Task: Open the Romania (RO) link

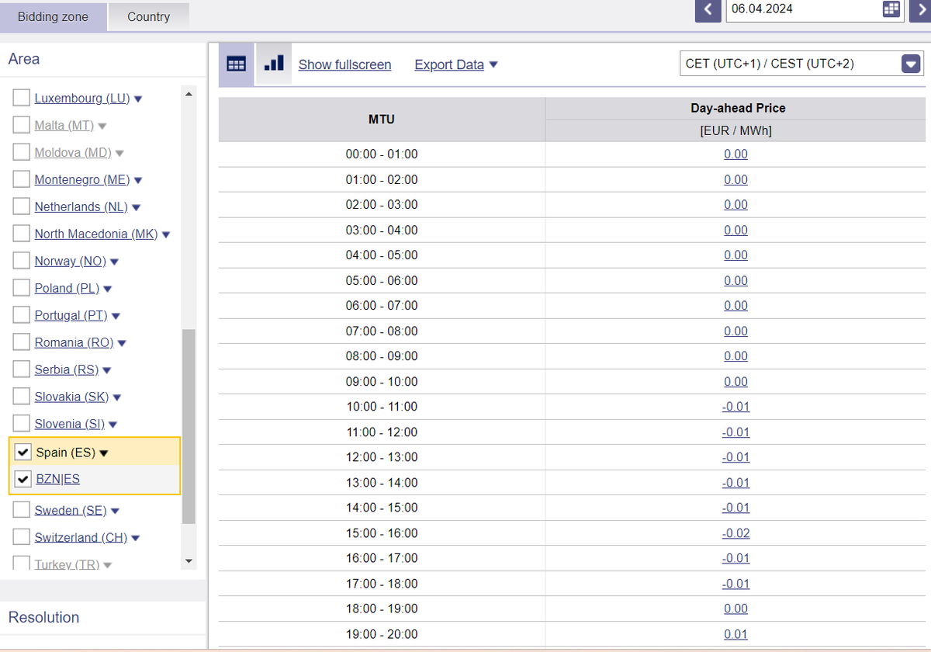Action: coord(74,342)
